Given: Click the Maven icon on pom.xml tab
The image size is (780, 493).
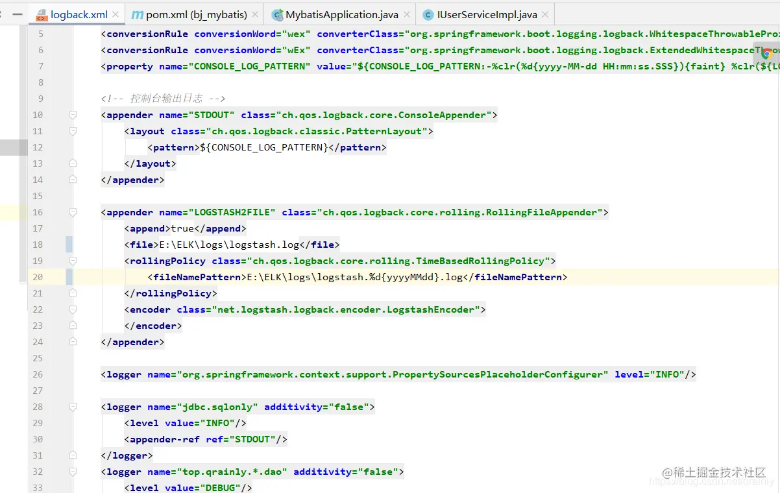Looking at the screenshot, I should click(137, 14).
